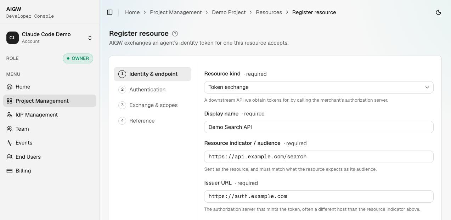The height and width of the screenshot is (220, 451).
Task: Click Project Management breadcrumb link
Action: pyautogui.click(x=176, y=12)
